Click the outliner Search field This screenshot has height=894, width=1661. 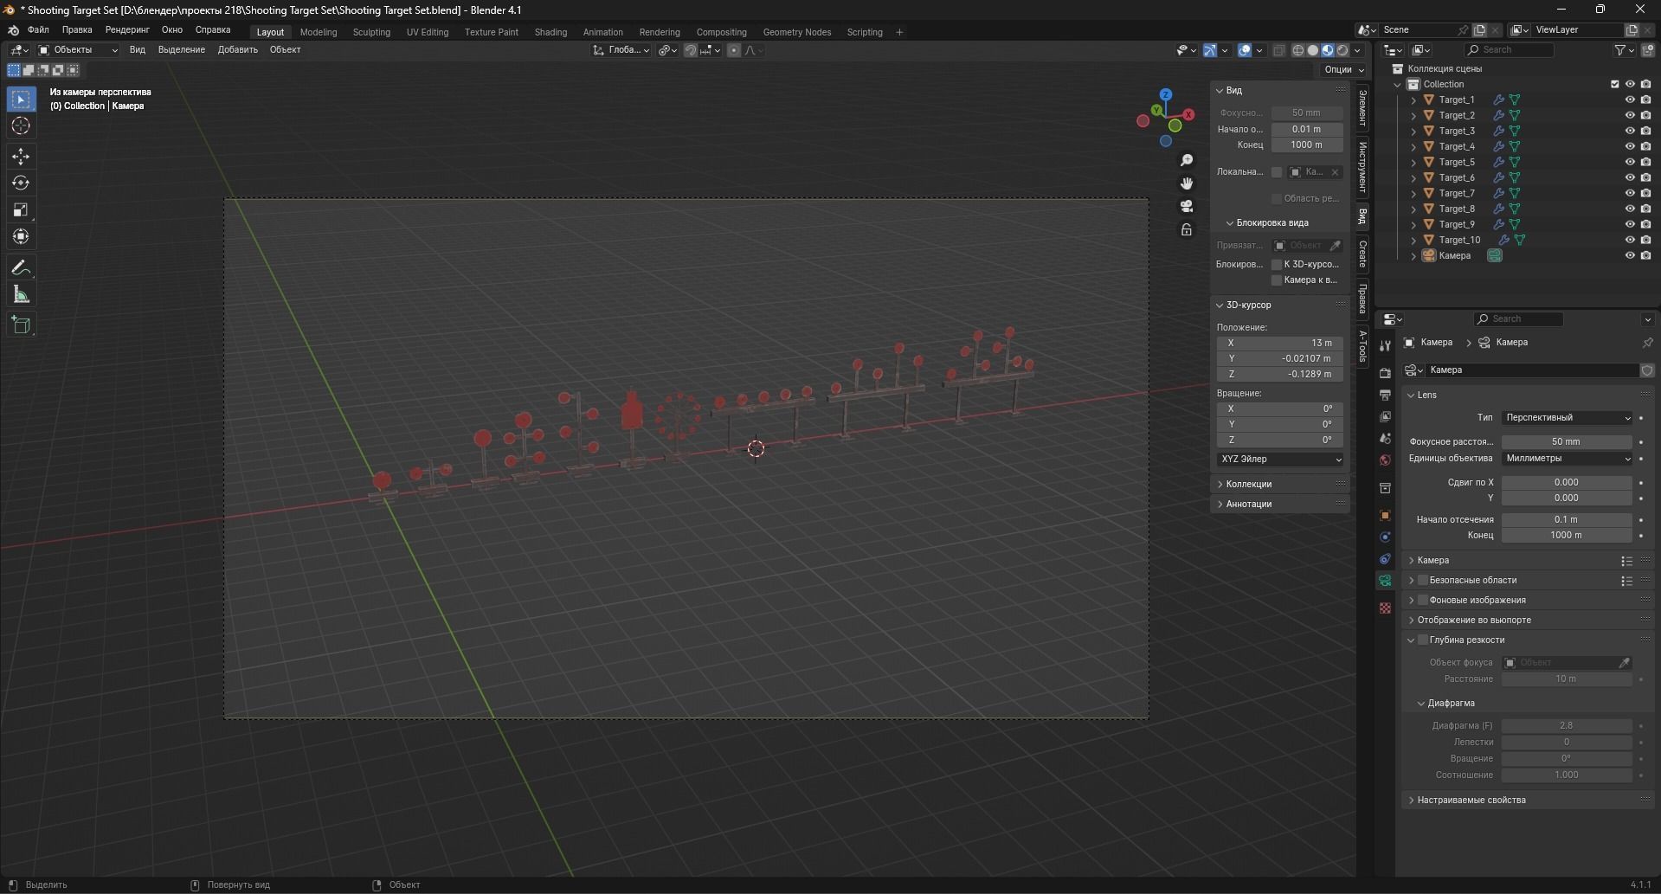(1509, 50)
